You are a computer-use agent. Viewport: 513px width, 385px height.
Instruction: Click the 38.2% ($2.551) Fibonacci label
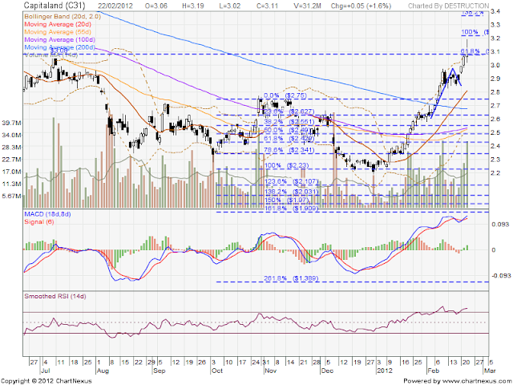pyautogui.click(x=289, y=122)
